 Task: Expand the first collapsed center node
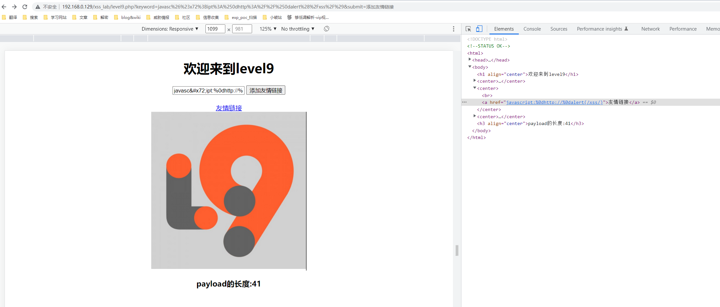coord(474,81)
